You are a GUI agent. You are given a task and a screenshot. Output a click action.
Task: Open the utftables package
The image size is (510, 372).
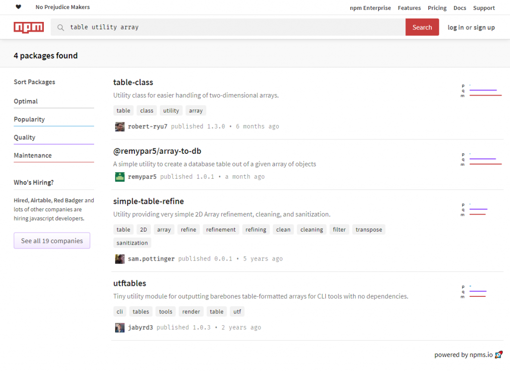pos(129,283)
